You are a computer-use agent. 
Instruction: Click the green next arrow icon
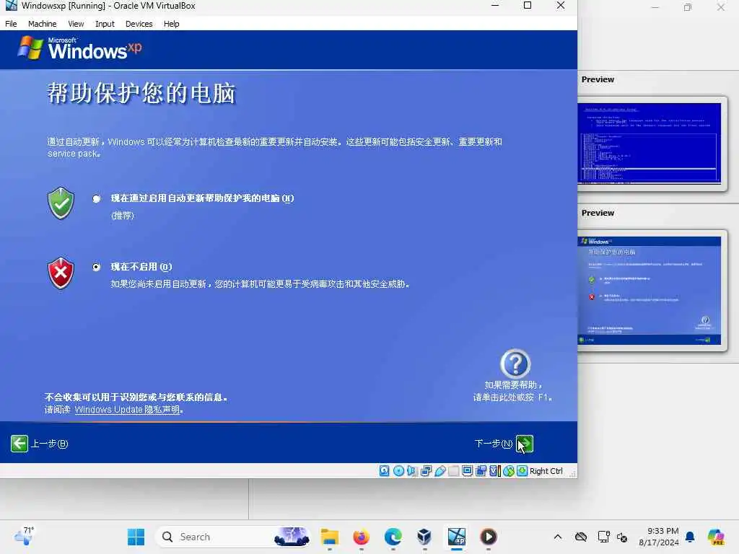pyautogui.click(x=525, y=444)
